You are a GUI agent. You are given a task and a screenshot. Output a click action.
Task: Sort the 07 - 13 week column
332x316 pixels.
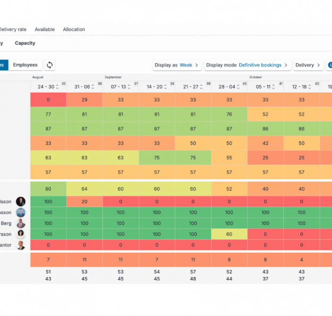click(129, 87)
